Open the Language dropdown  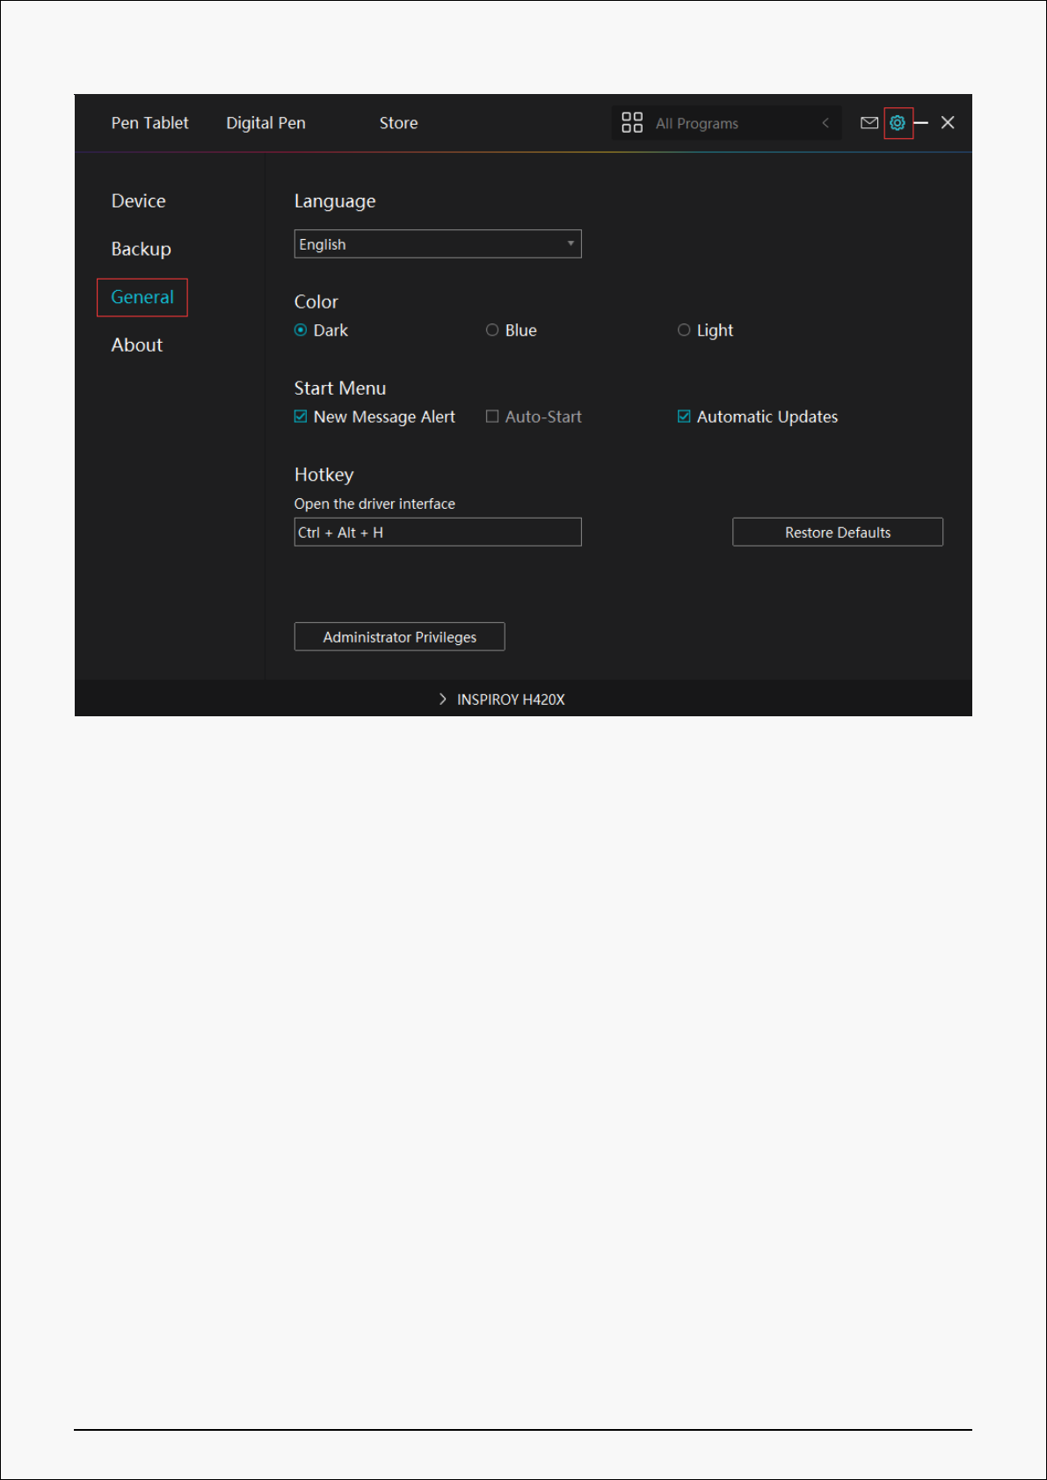pos(437,244)
